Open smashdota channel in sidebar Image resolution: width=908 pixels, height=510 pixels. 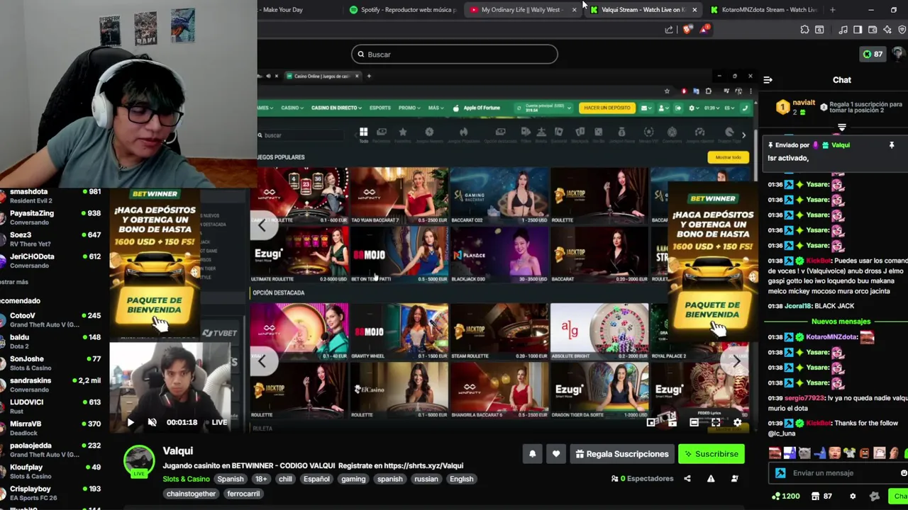pos(51,196)
